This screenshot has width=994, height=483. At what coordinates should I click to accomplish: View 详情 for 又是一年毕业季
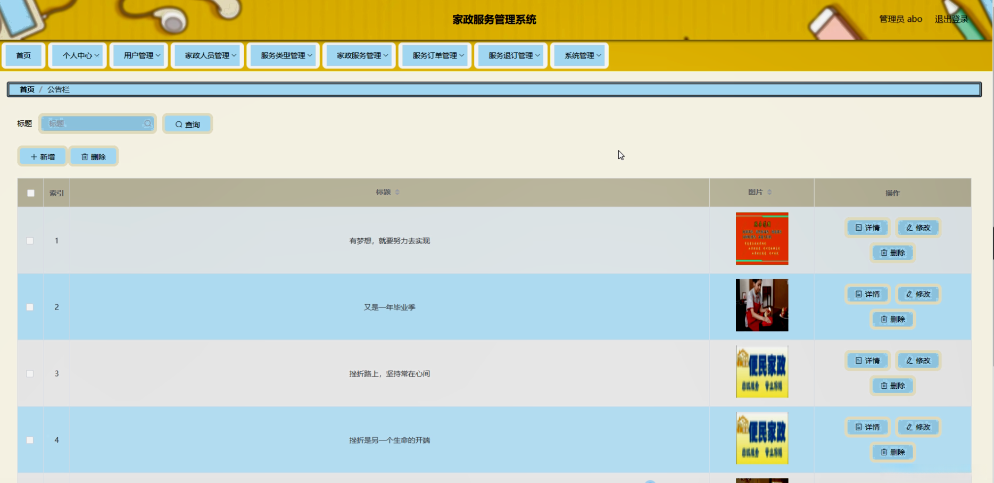(x=867, y=294)
